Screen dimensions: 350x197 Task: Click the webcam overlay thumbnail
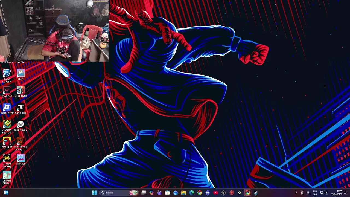(x=55, y=31)
